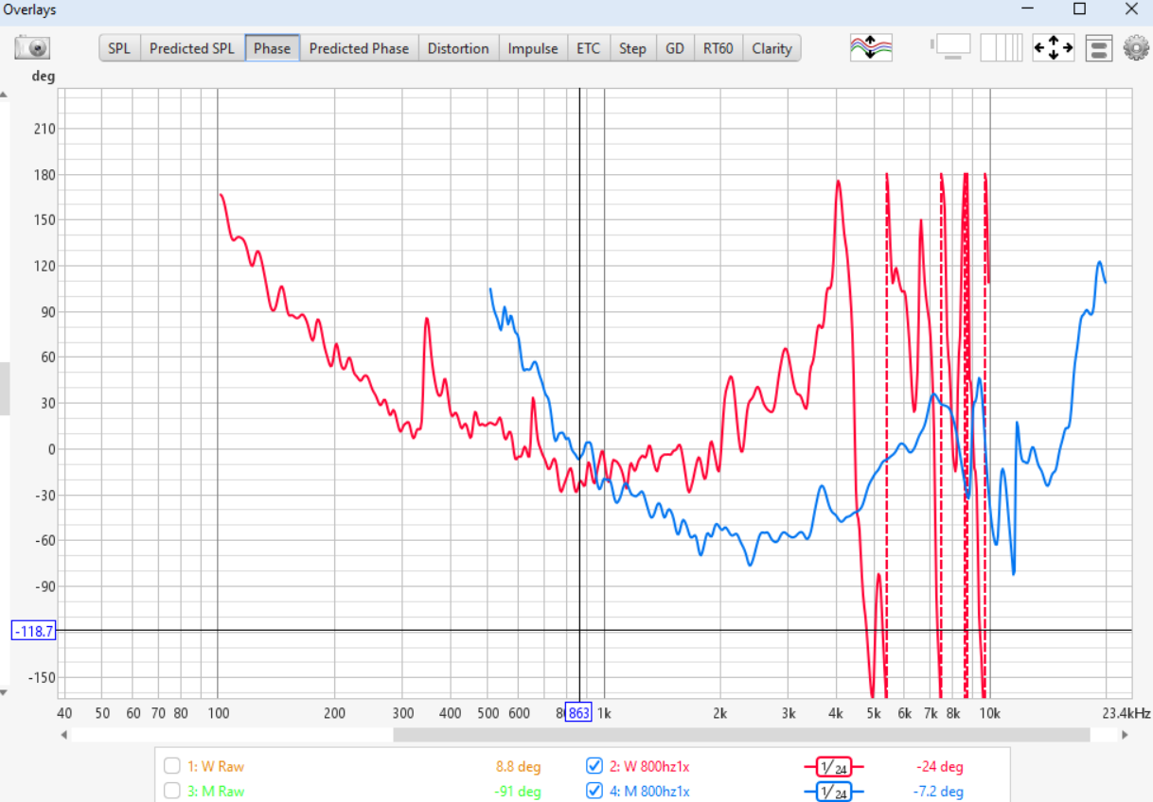The width and height of the screenshot is (1153, 802).
Task: Open the Predicted Phase tab
Action: coord(359,48)
